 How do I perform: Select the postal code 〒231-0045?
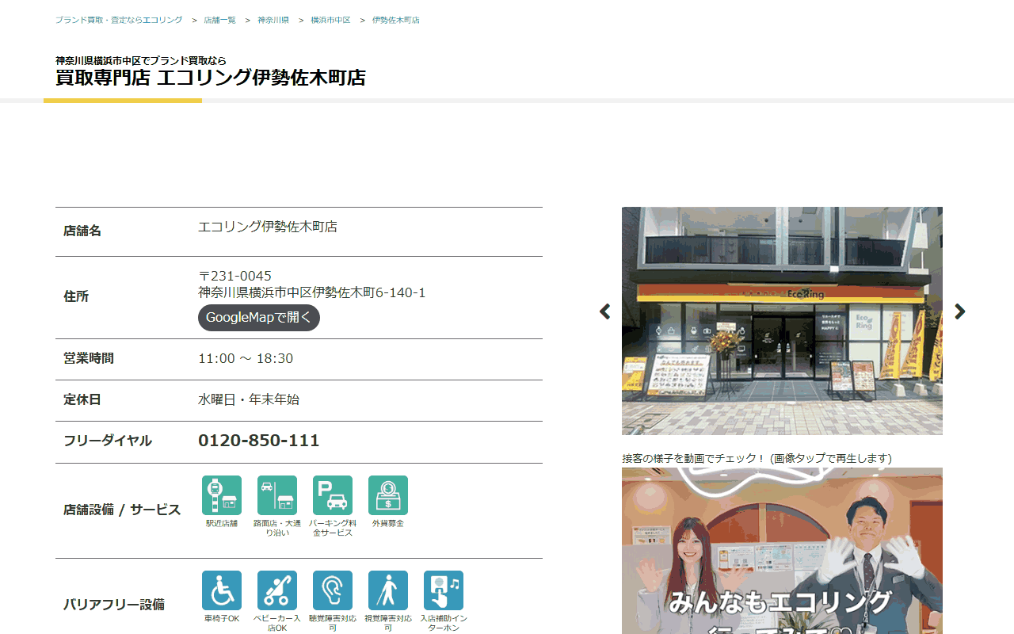(x=234, y=276)
